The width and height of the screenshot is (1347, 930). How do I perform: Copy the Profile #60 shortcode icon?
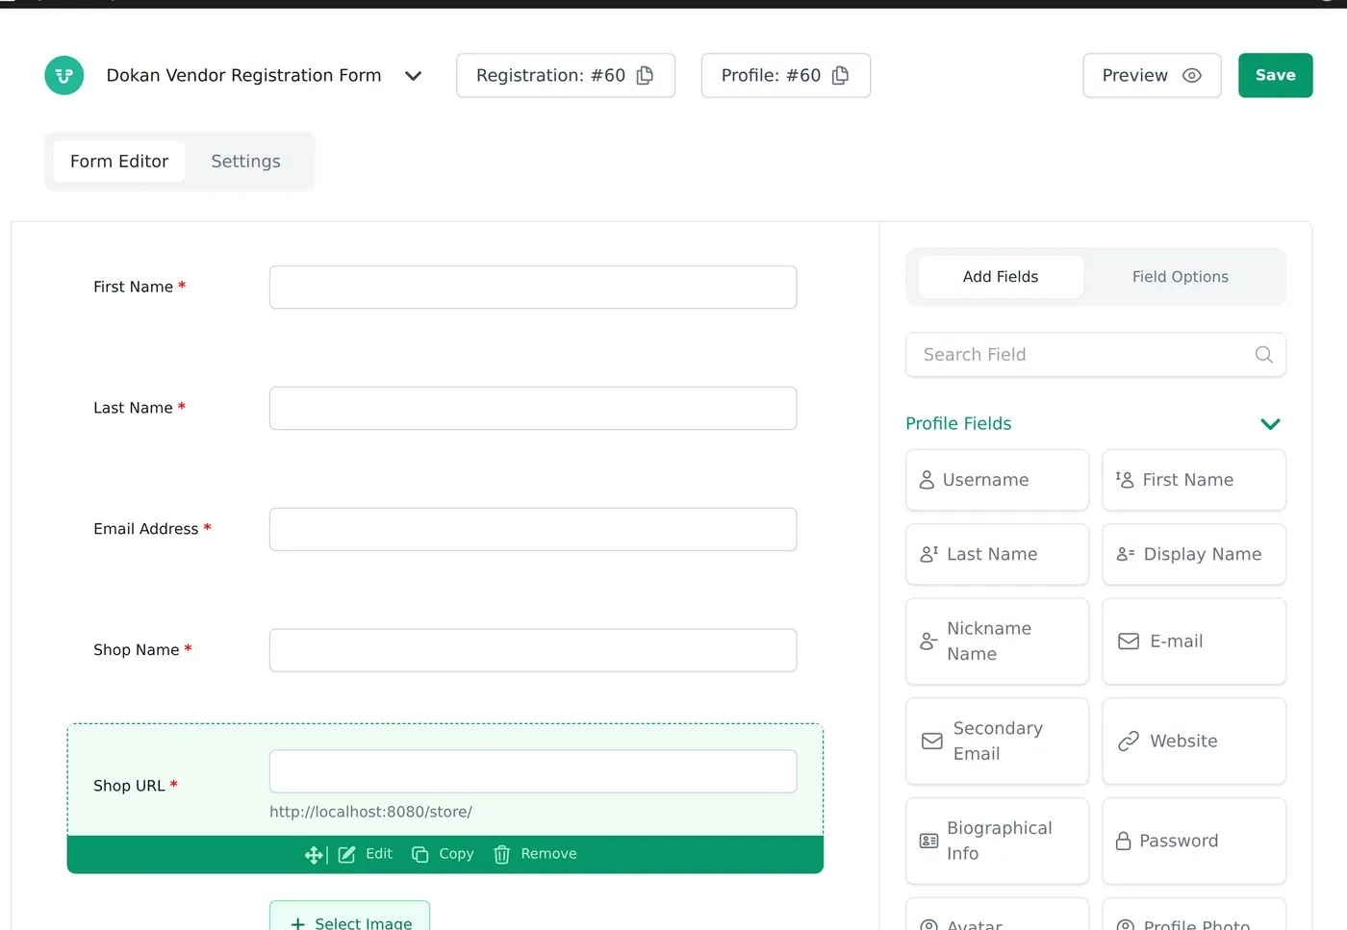click(x=841, y=75)
